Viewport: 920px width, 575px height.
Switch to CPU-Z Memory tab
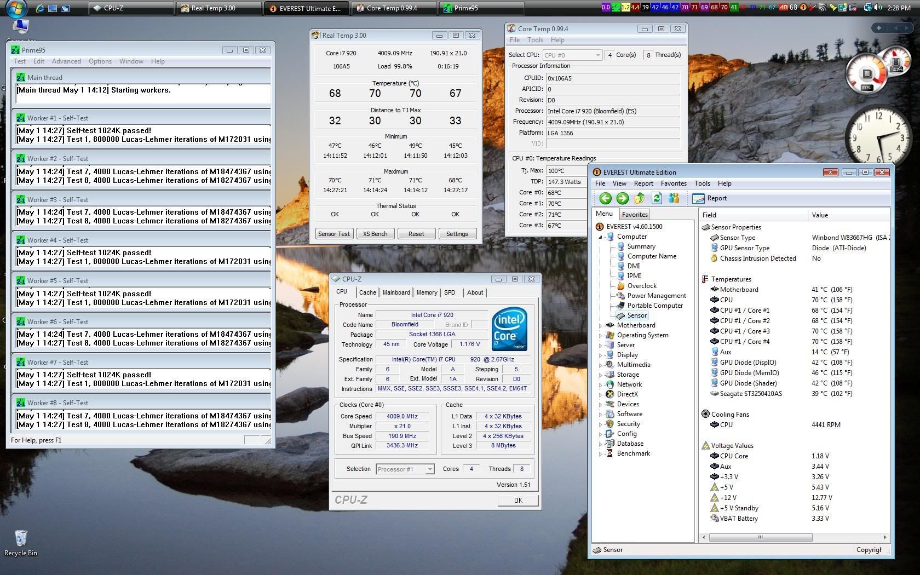click(427, 292)
